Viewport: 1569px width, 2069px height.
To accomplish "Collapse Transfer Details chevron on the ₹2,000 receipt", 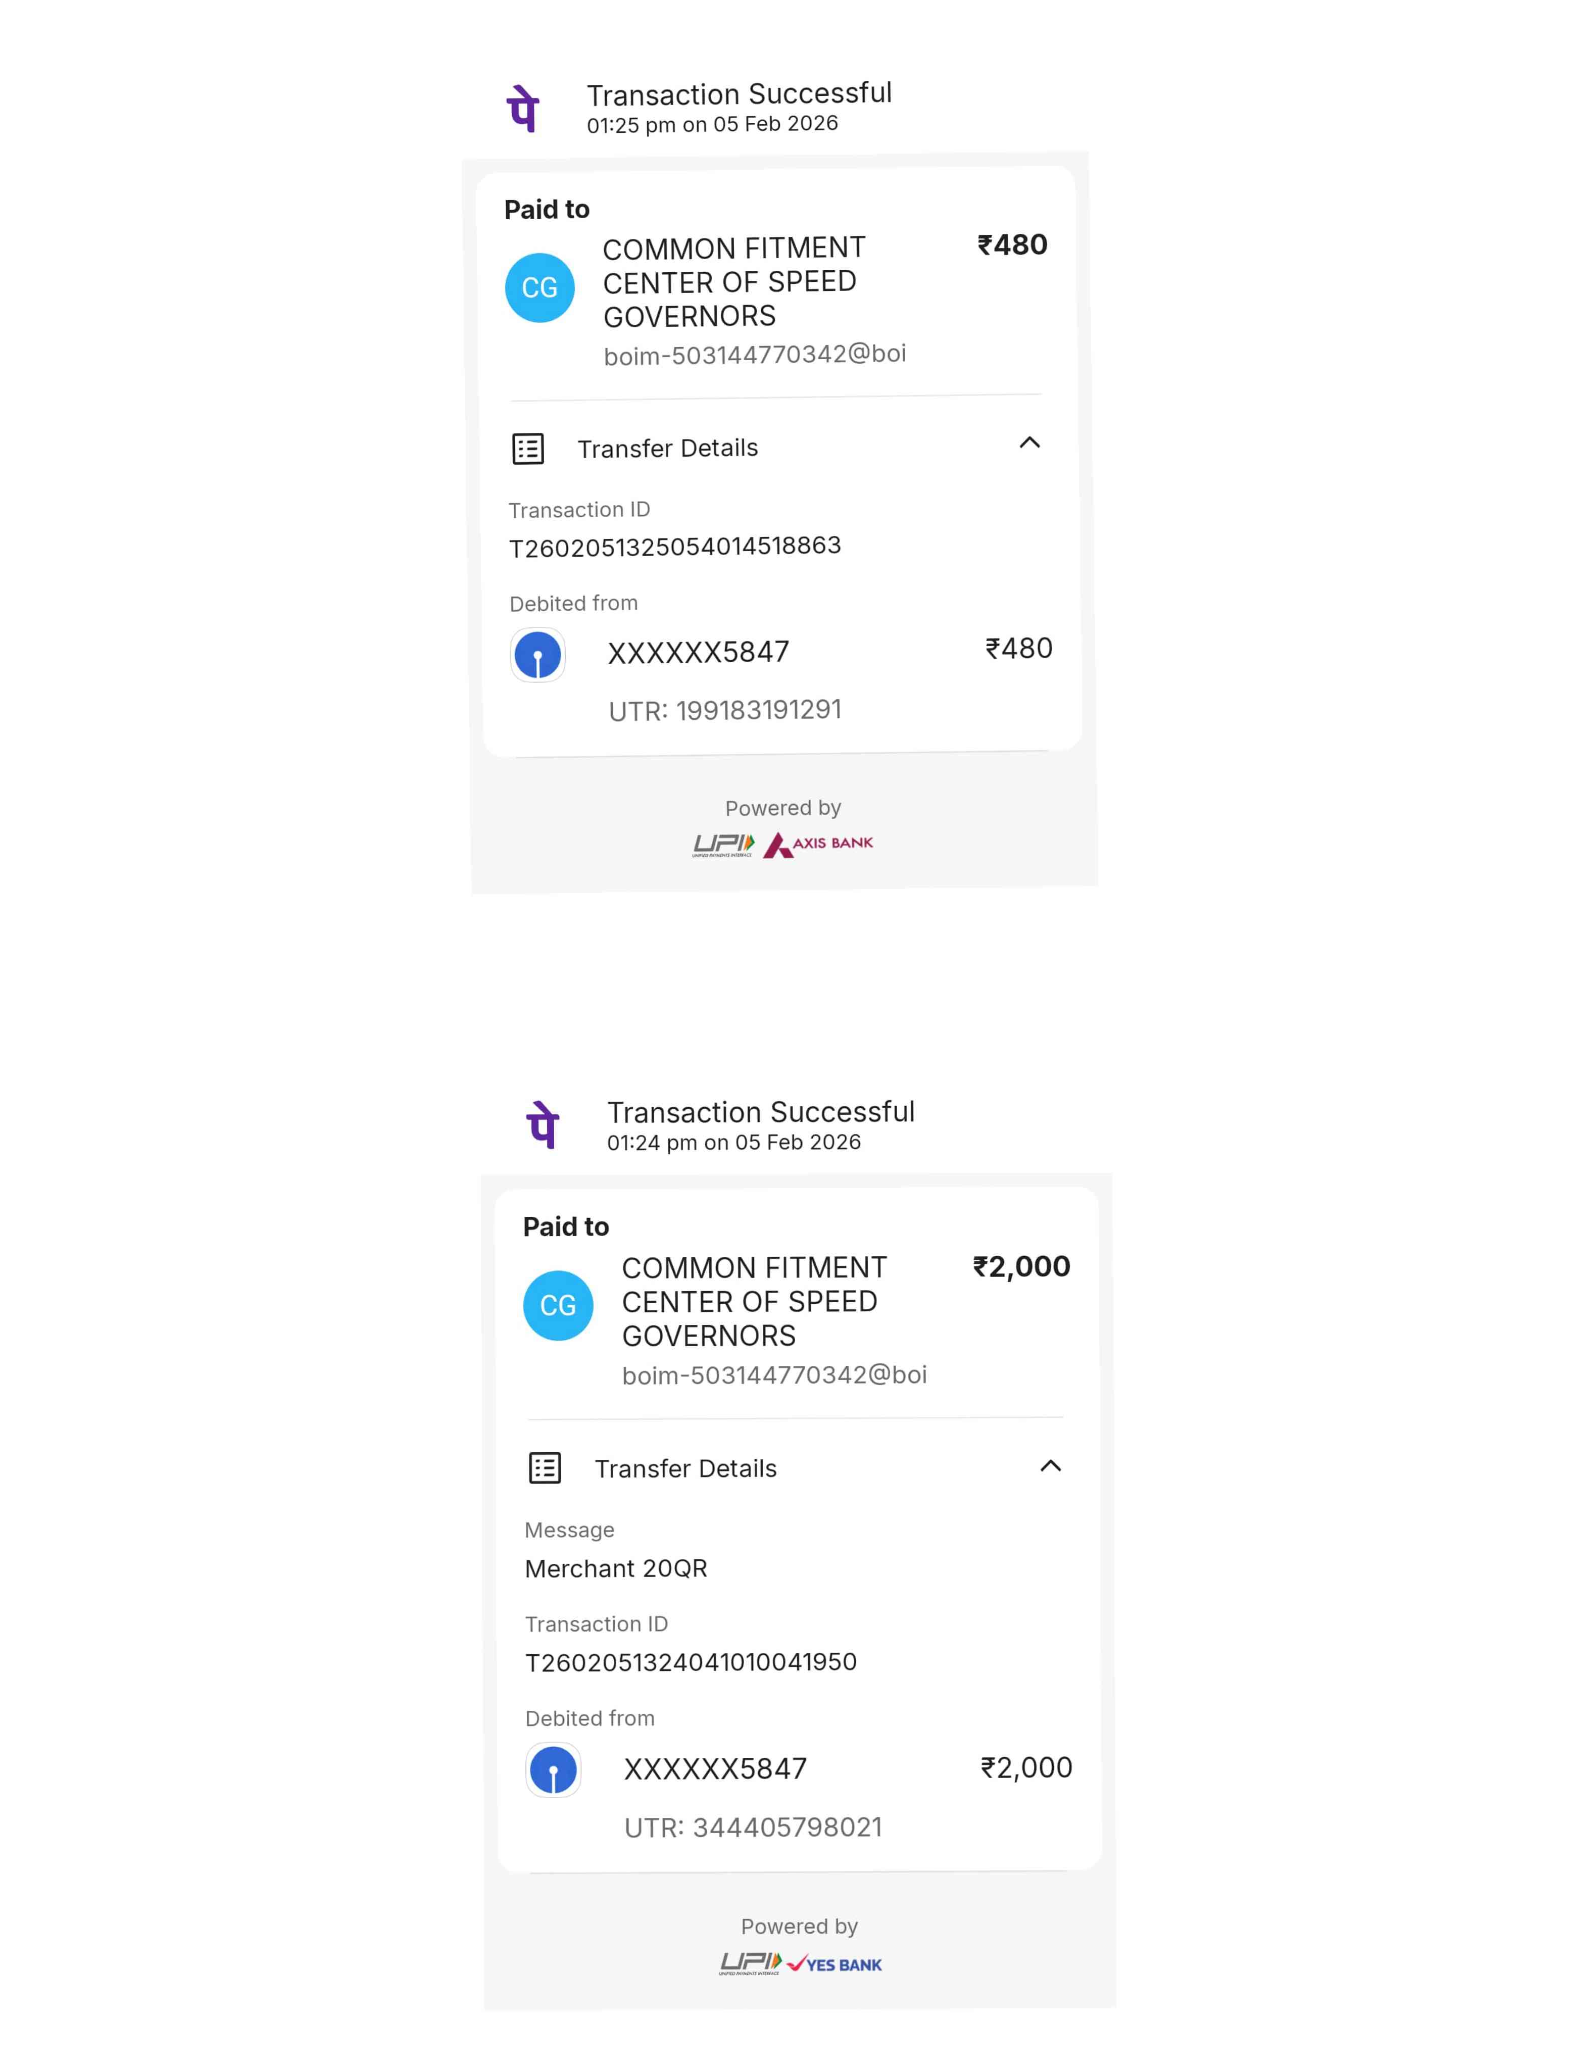I will pyautogui.click(x=1051, y=1466).
